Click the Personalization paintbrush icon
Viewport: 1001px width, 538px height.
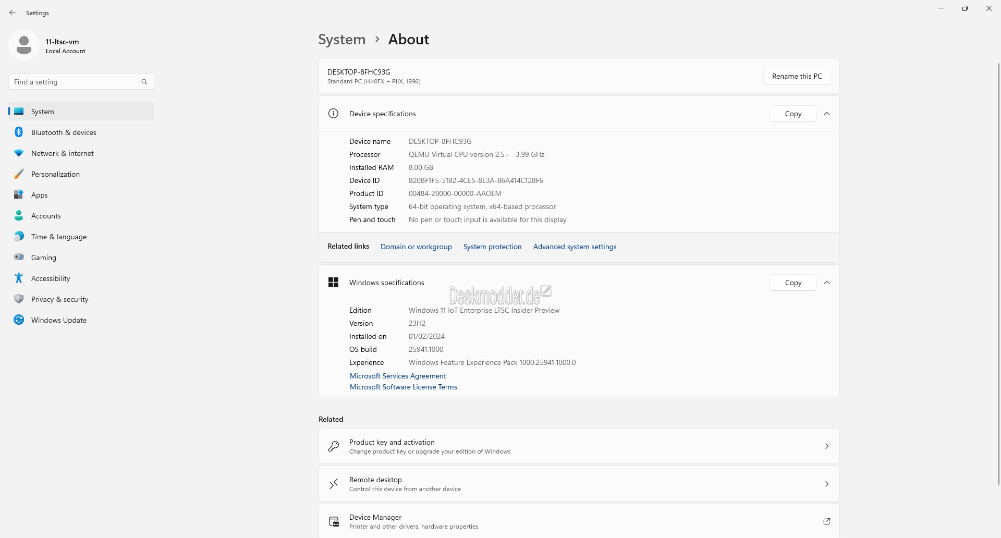click(19, 174)
